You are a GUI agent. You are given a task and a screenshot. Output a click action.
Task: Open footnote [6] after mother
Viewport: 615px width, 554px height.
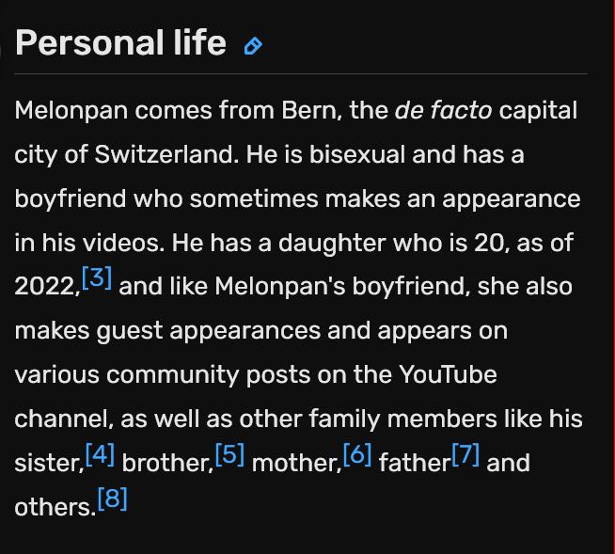(x=357, y=455)
